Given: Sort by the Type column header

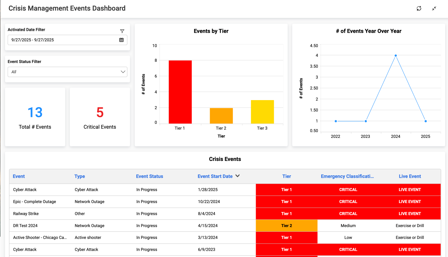Looking at the screenshot, I should [x=80, y=176].
